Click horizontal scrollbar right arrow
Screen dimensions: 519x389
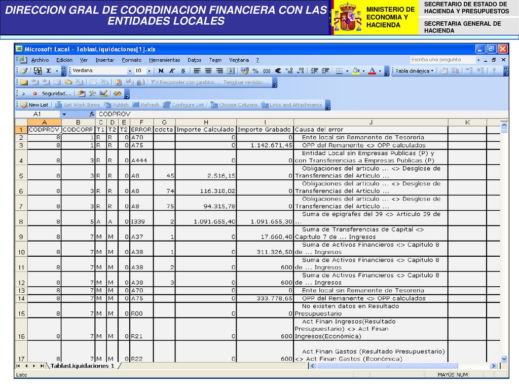click(494, 366)
